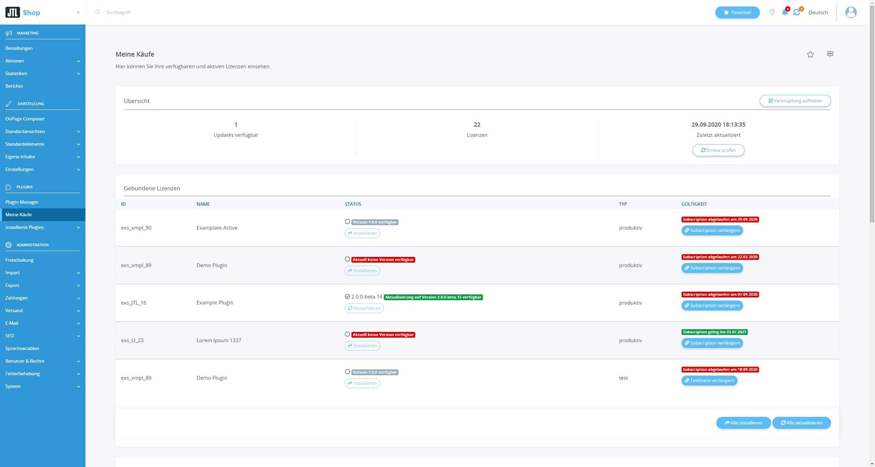Click the Marketing megaphone icon
875x467 pixels.
coord(9,33)
